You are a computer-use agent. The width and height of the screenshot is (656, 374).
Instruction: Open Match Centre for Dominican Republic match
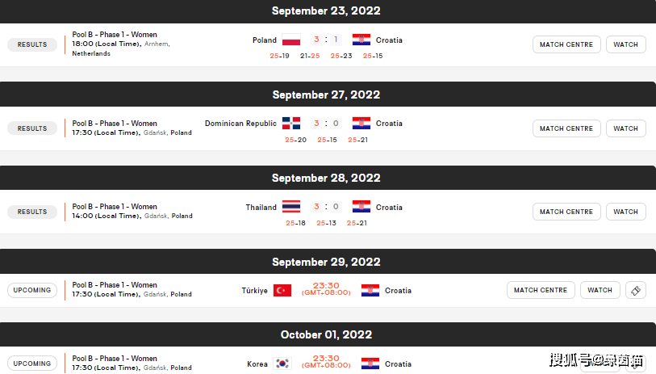tap(566, 128)
